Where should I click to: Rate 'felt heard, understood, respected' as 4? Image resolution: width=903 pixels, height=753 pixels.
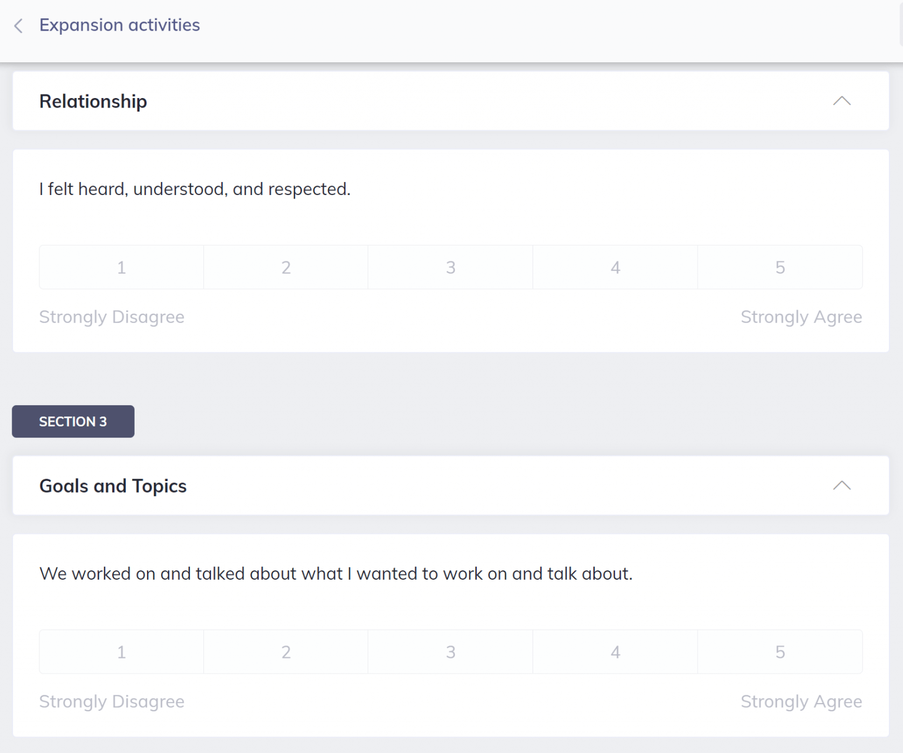point(616,268)
